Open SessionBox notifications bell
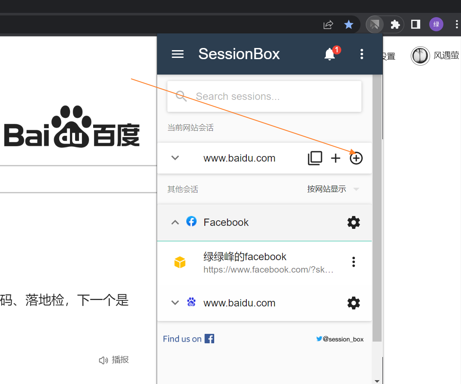The image size is (461, 384). [330, 54]
